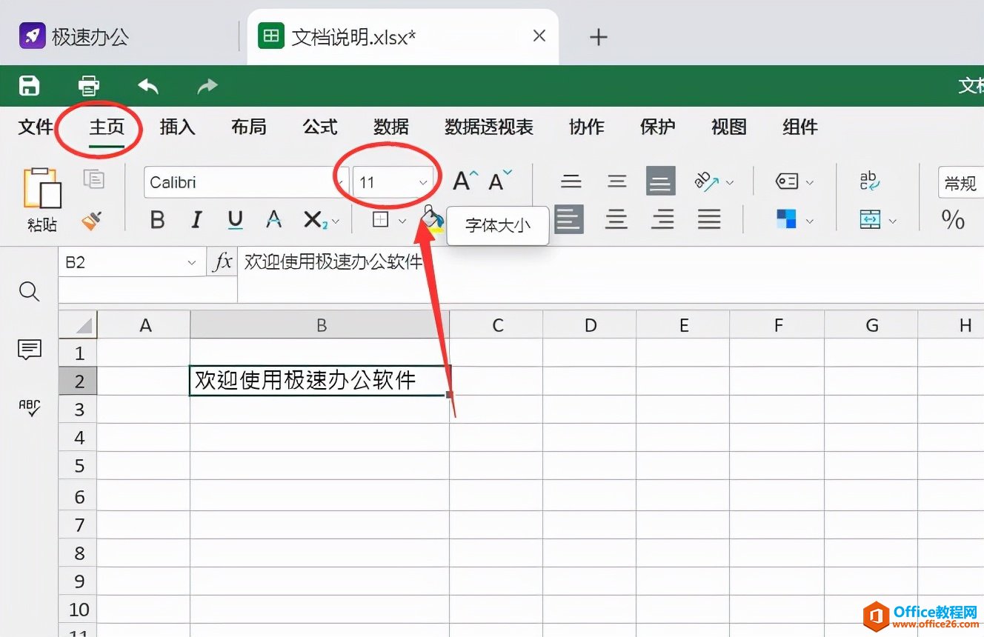Screen dimensions: 984x637
Task: Toggle wrap text in alignment group
Action: point(871,182)
